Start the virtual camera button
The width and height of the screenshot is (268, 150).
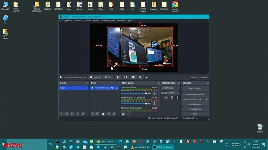coord(193,100)
